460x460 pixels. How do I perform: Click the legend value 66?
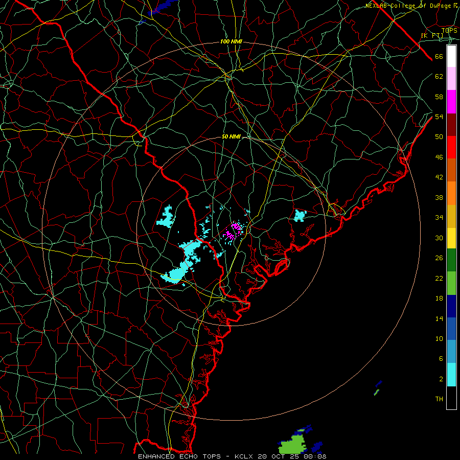tap(439, 57)
